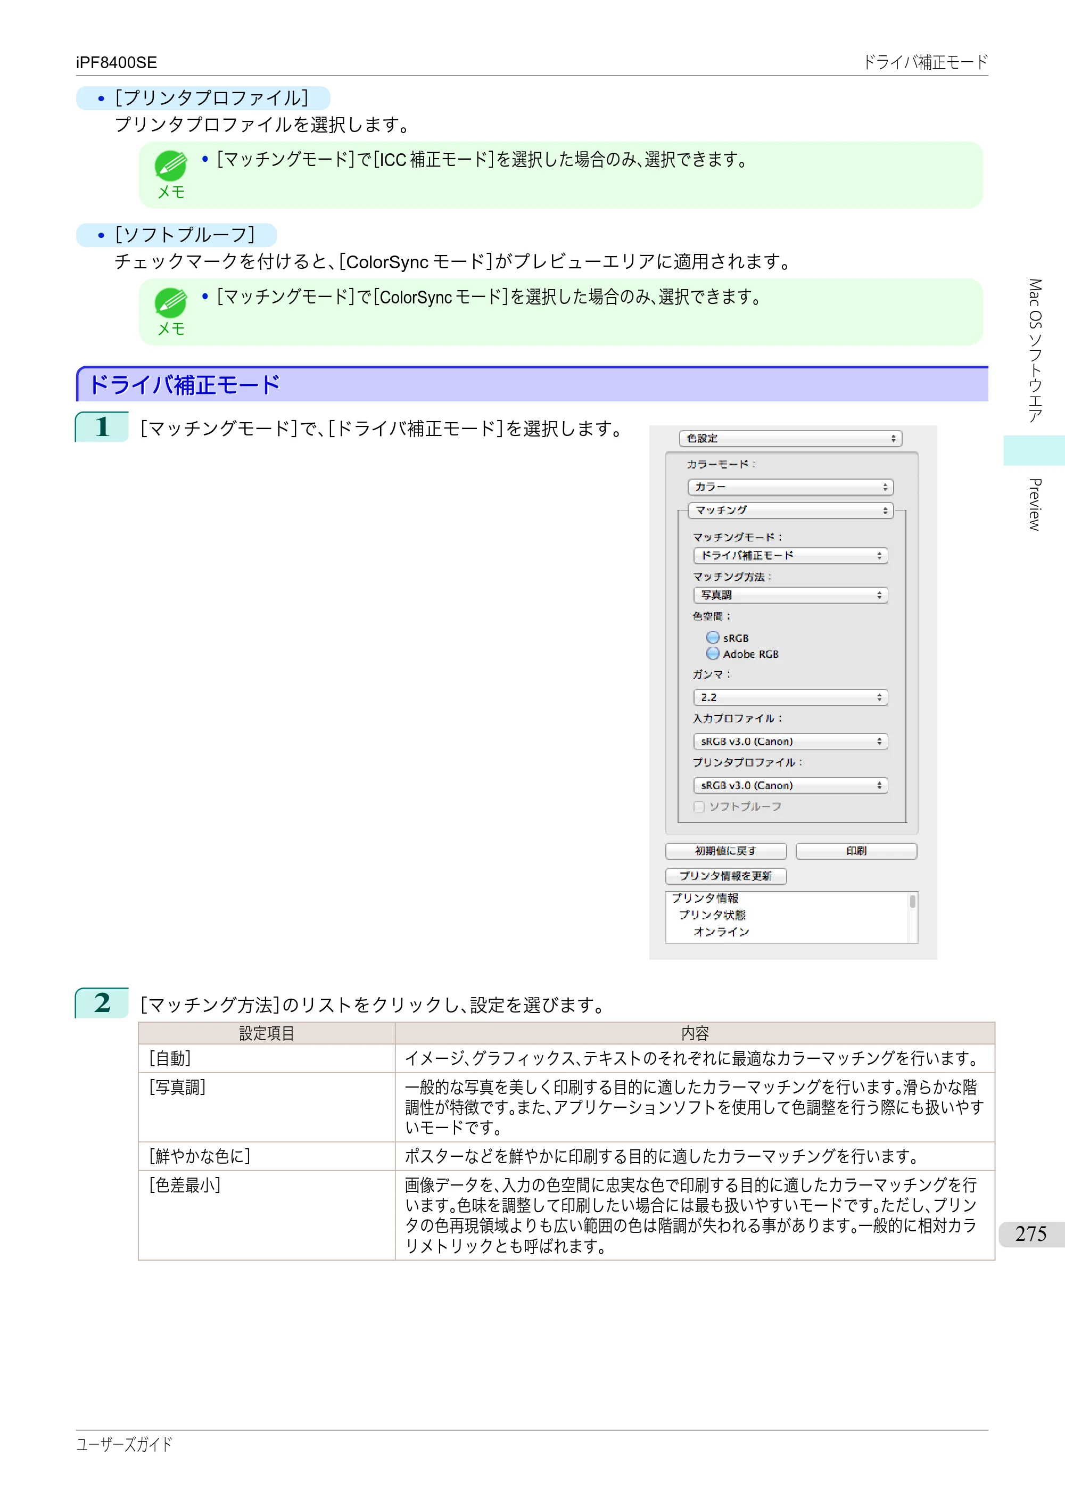Screen dimensions: 1065x1506
Task: Click the [自動] table cell
Action: [267, 1058]
